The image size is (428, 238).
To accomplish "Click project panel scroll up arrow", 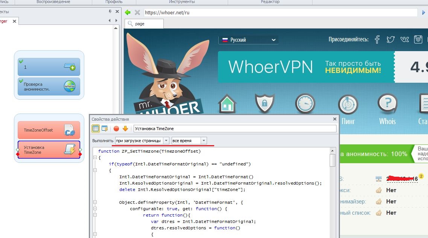I will 116,28.
